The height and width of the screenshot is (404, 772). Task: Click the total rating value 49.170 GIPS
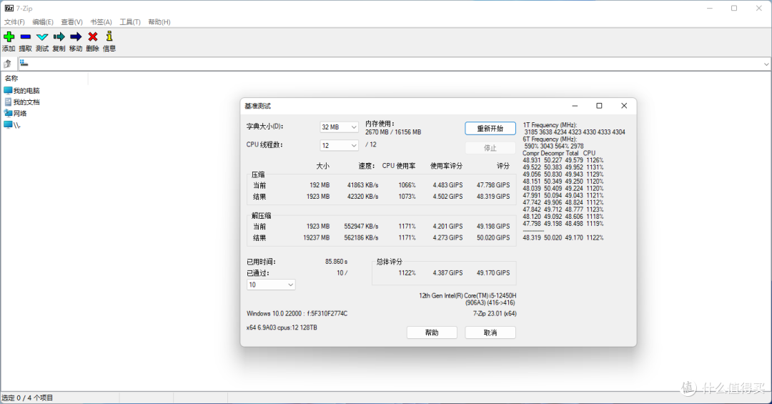click(493, 272)
